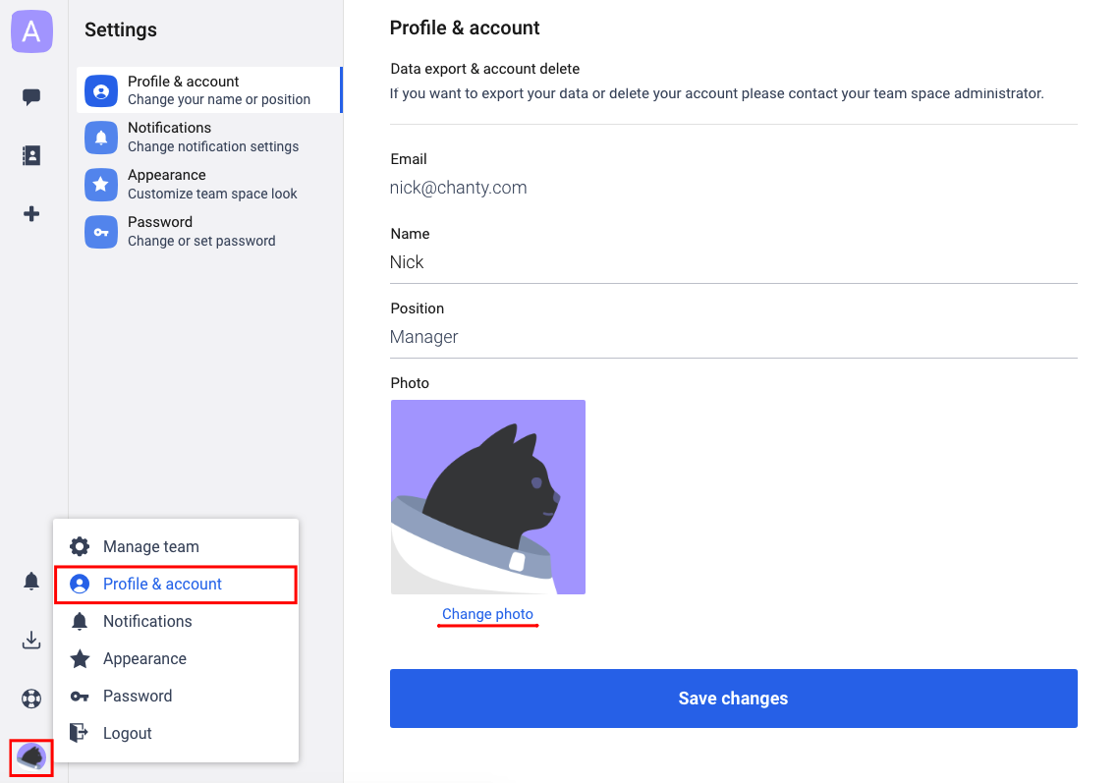This screenshot has height=783, width=1118.
Task: Open the bell notifications icon in sidebar
Action: [x=31, y=582]
